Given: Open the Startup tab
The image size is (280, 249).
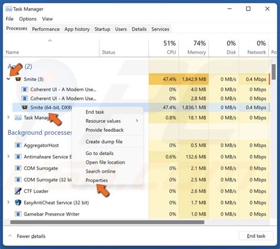Looking at the screenshot, I should pyautogui.click(x=102, y=29).
